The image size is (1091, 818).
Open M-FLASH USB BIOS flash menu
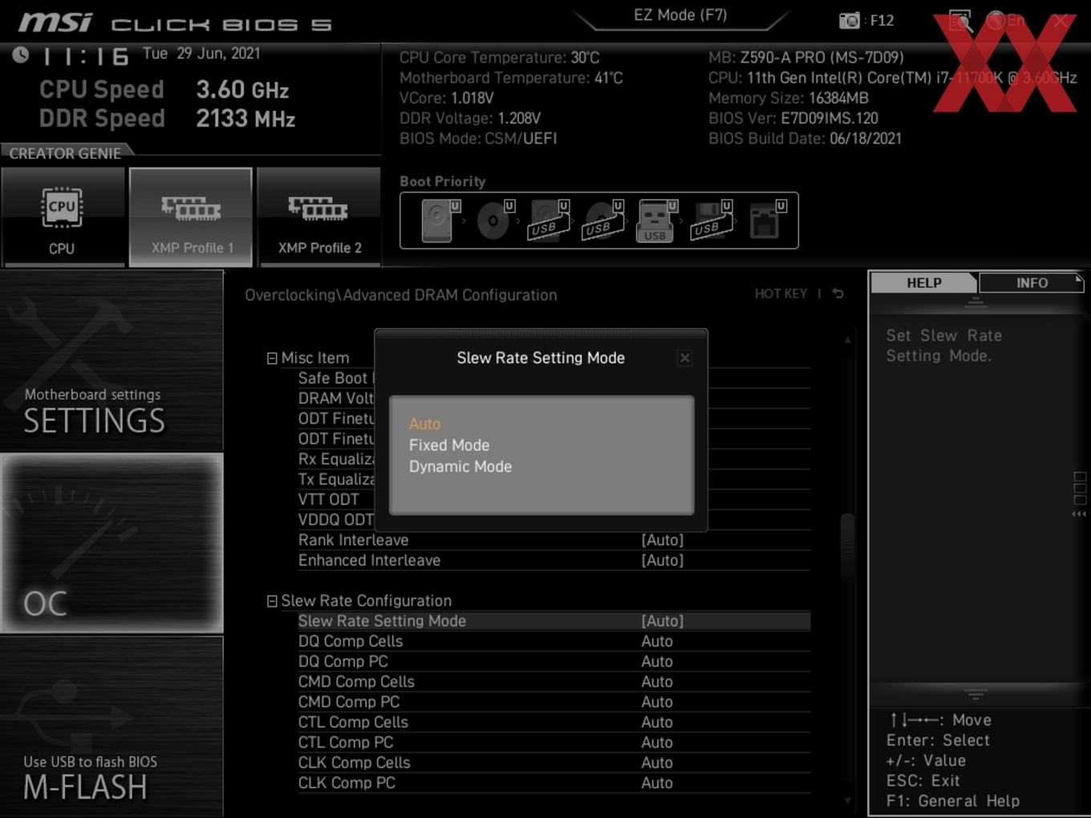click(112, 726)
